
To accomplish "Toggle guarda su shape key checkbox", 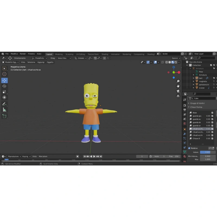I will (x=212, y=119).
